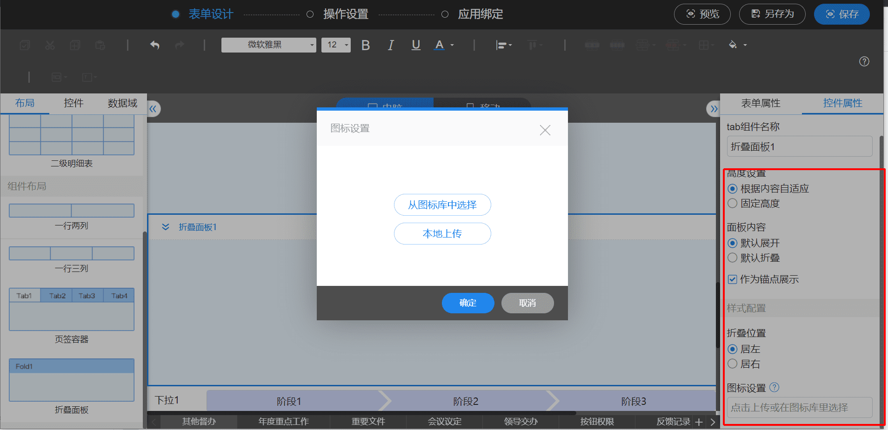Viewport: 888px width, 430px height.
Task: Click the paste clipboard icon
Action: click(100, 45)
